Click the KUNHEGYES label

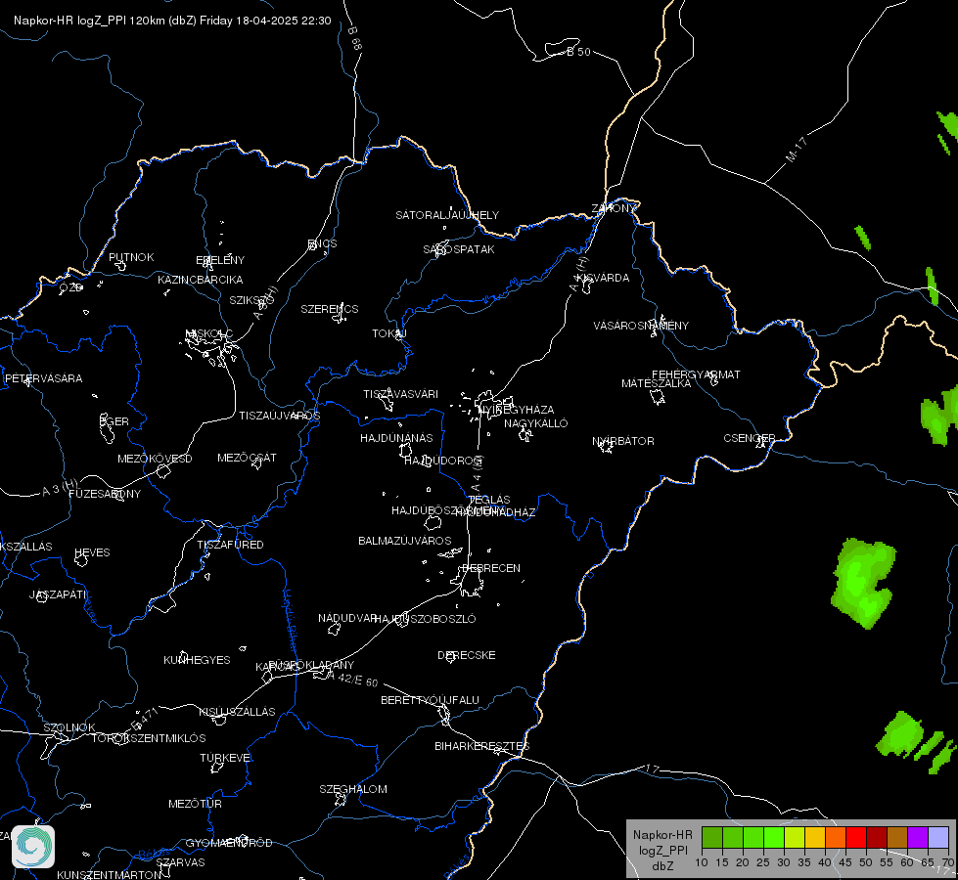[197, 660]
